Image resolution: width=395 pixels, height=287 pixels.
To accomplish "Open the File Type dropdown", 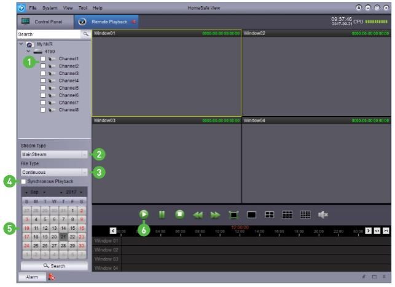I will point(84,172).
